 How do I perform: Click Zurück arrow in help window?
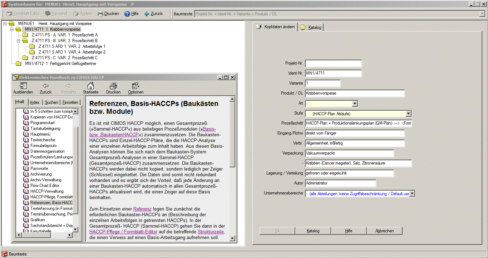point(45,86)
